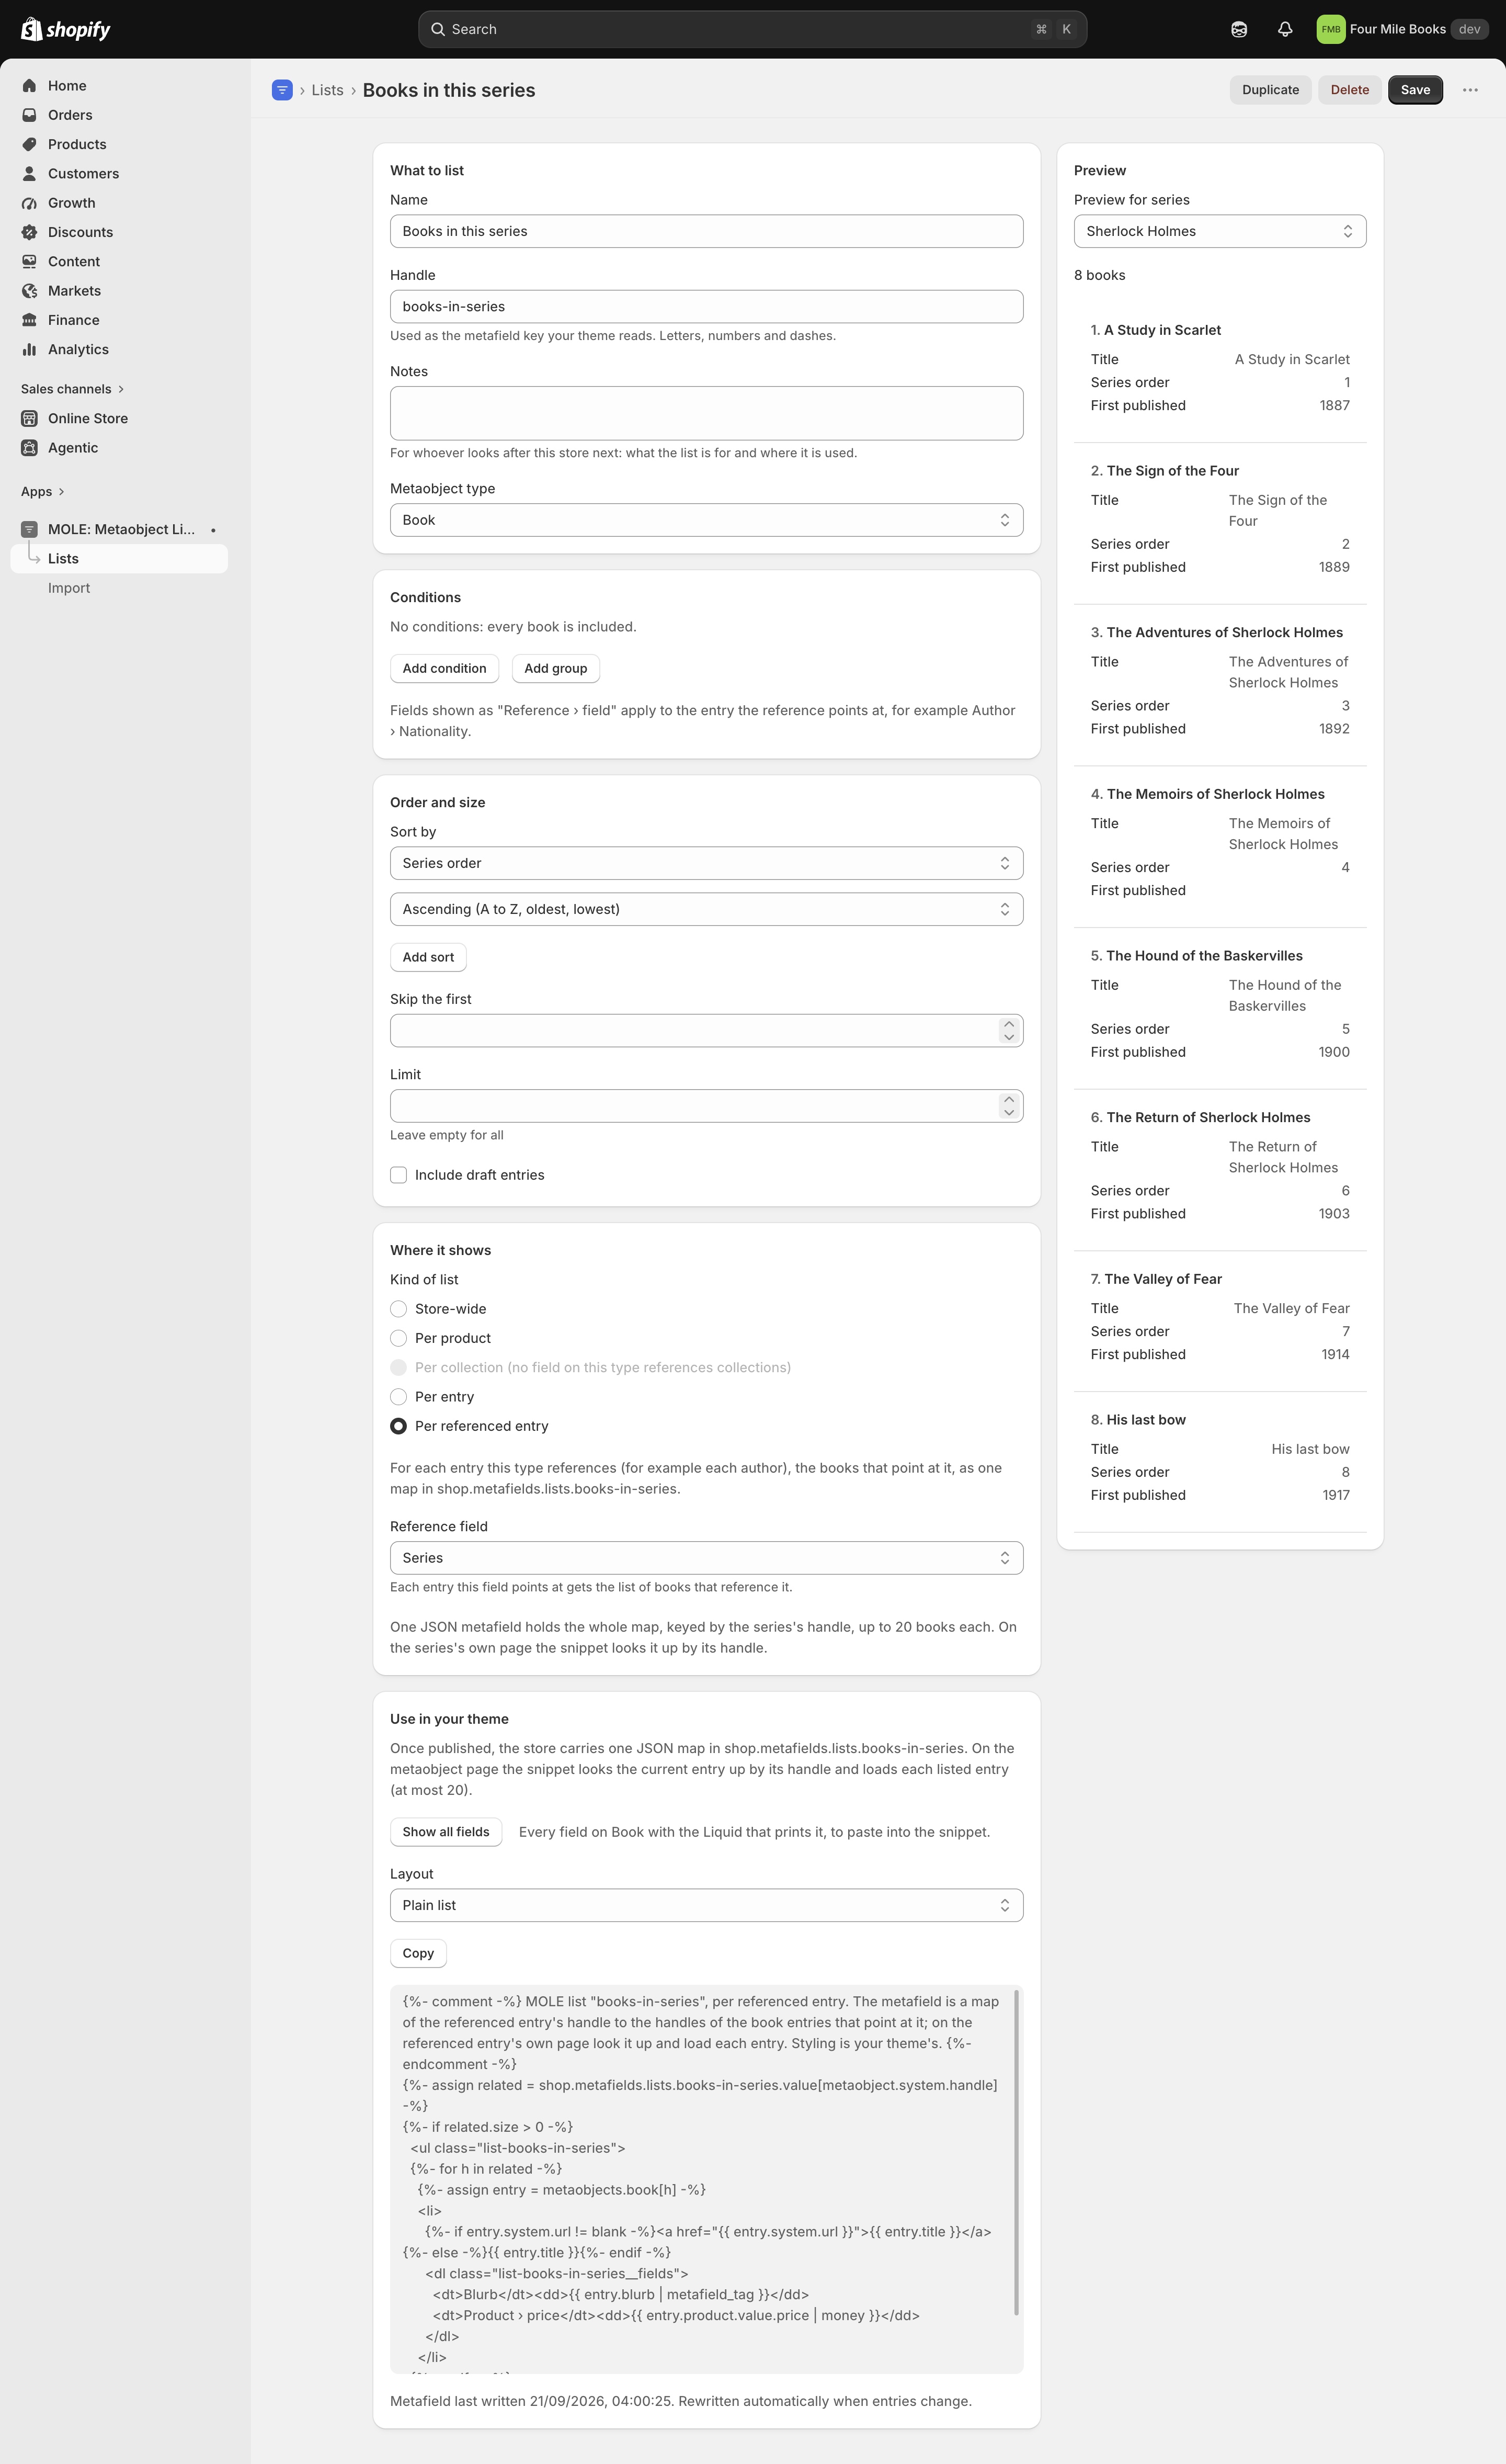Open the Analytics bar chart icon
1506x2464 pixels.
click(x=29, y=349)
